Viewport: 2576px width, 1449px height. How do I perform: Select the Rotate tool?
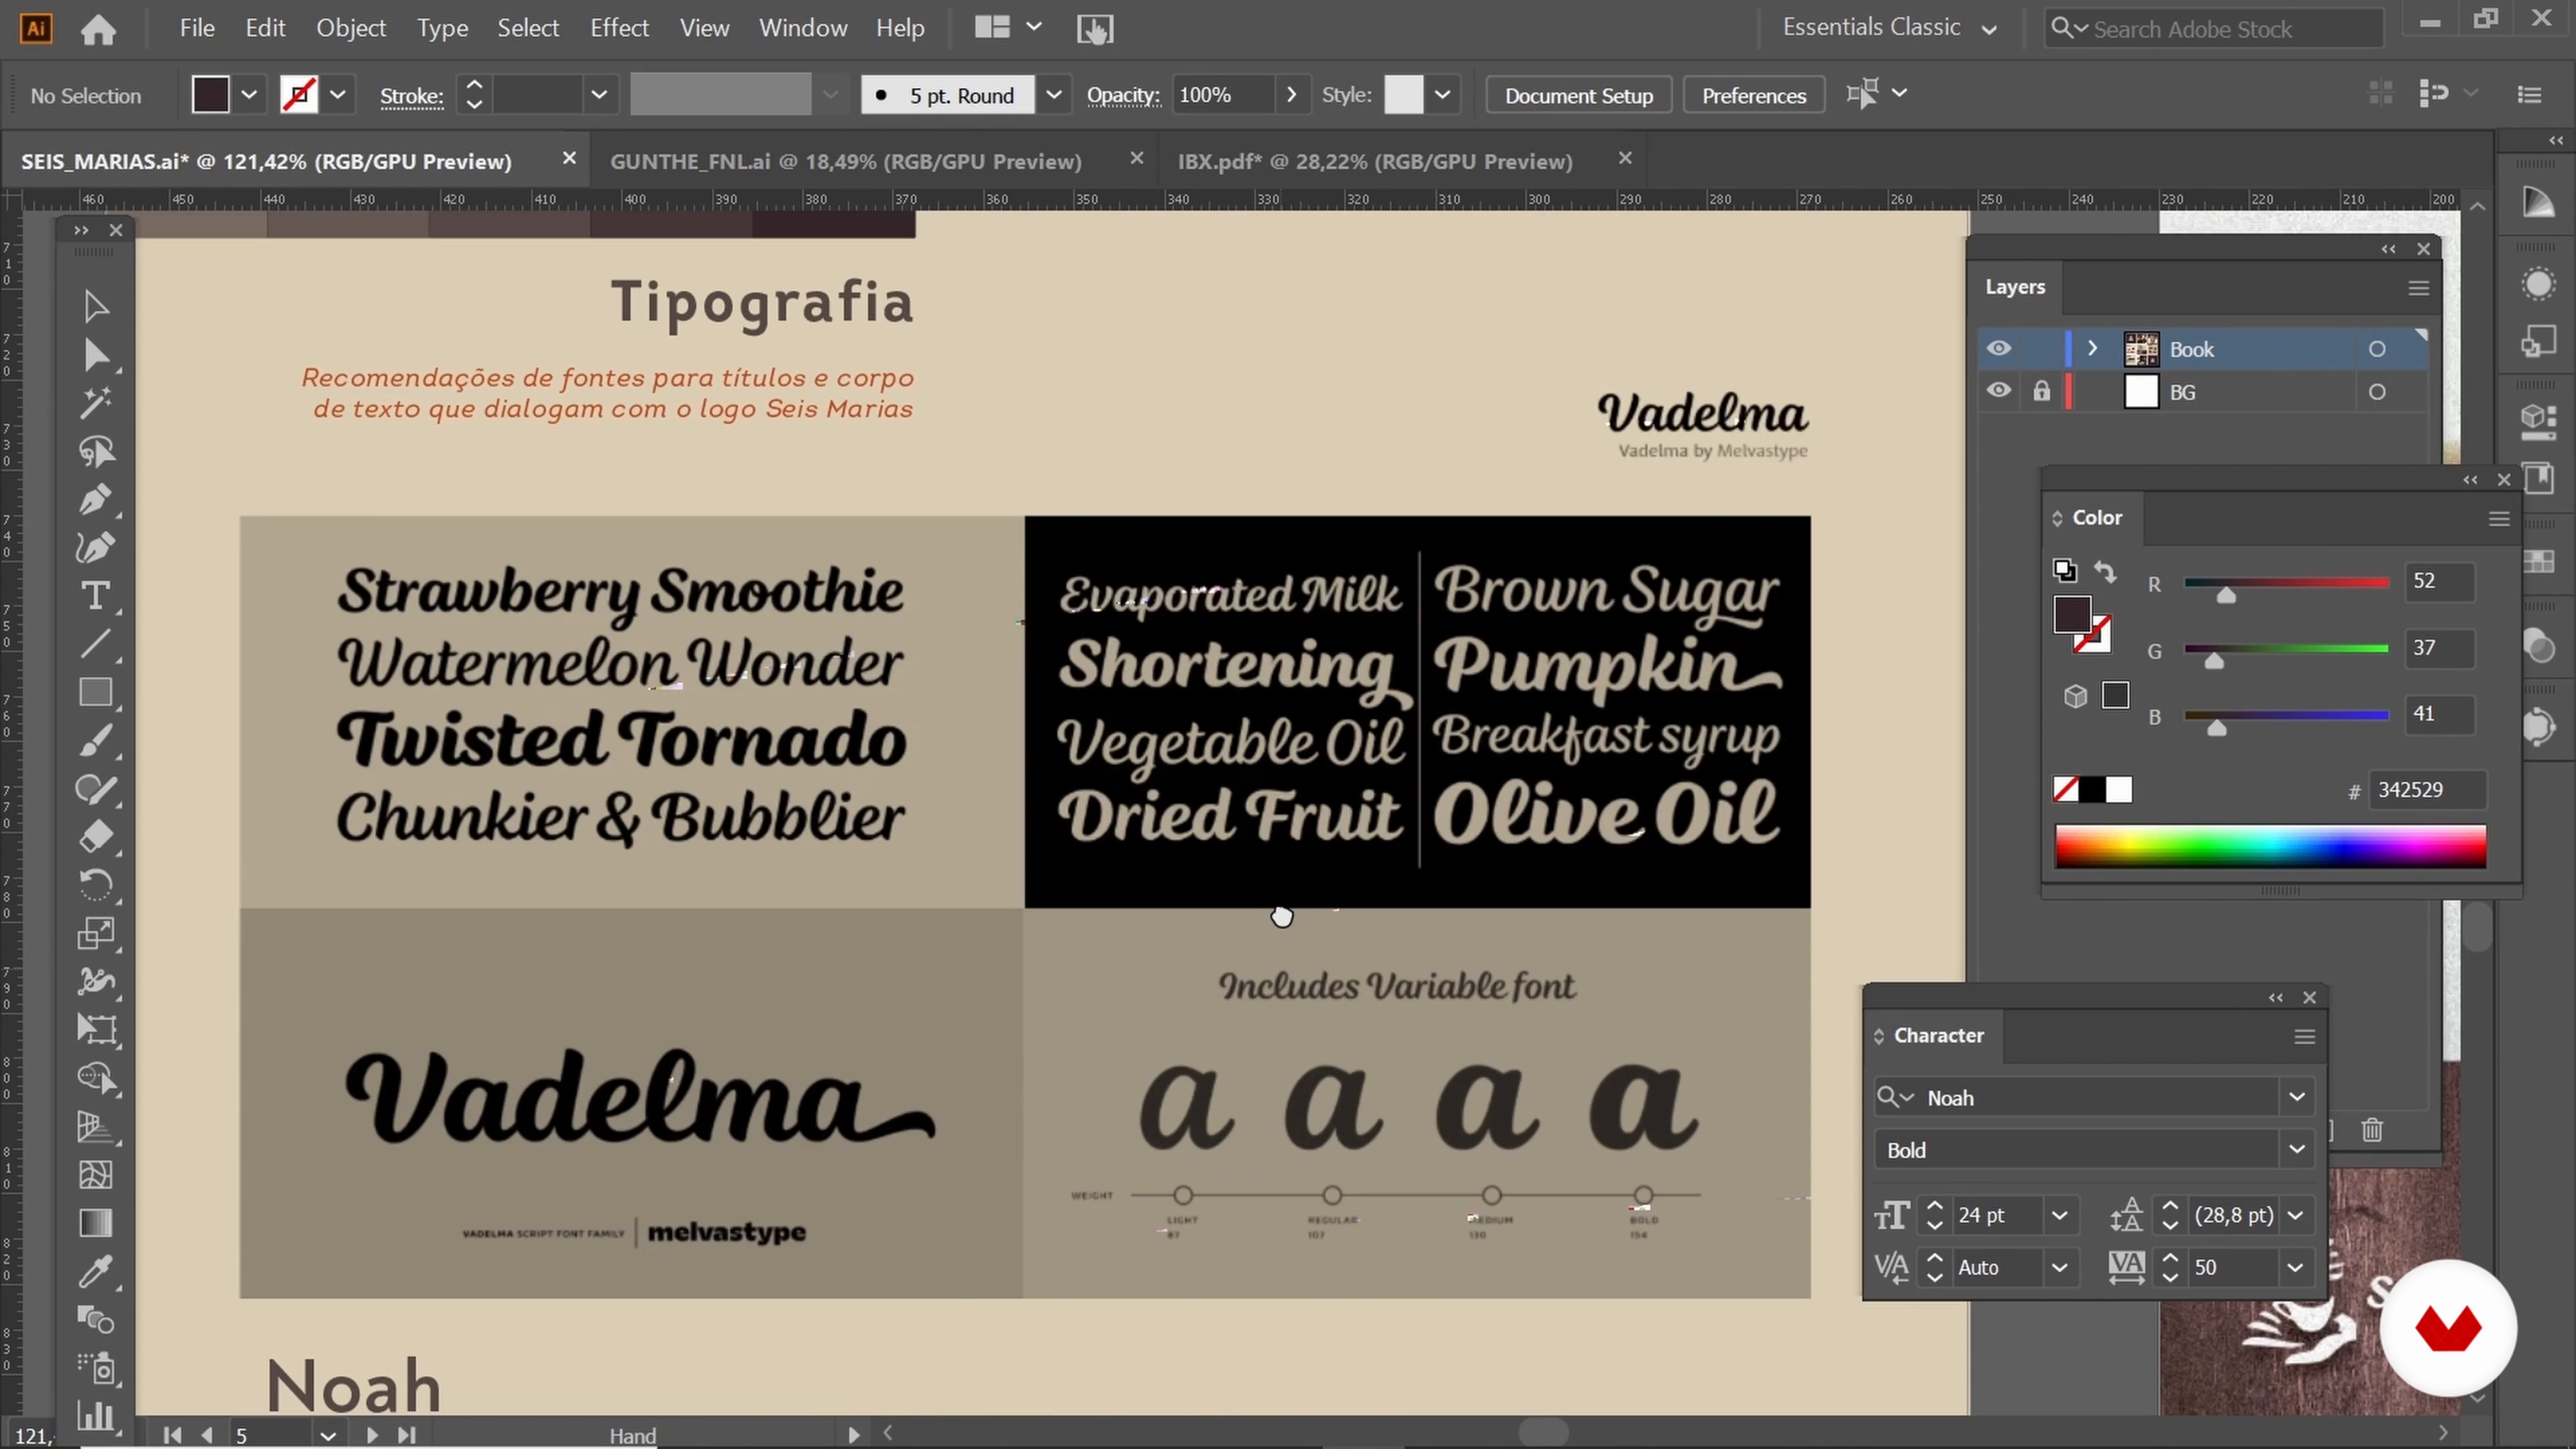coord(96,885)
